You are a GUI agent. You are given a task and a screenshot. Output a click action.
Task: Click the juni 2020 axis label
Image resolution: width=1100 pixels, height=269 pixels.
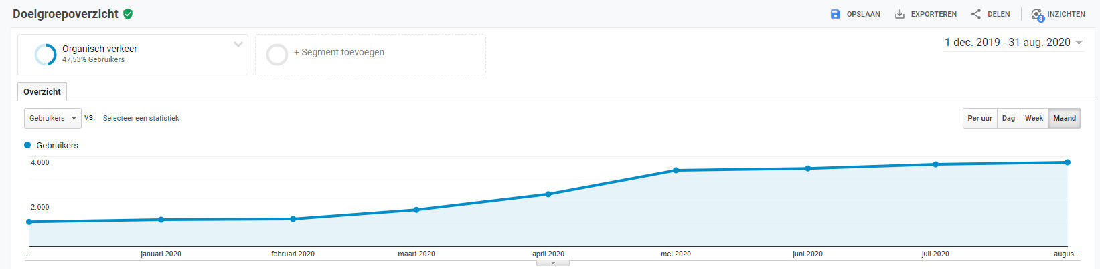tap(807, 254)
